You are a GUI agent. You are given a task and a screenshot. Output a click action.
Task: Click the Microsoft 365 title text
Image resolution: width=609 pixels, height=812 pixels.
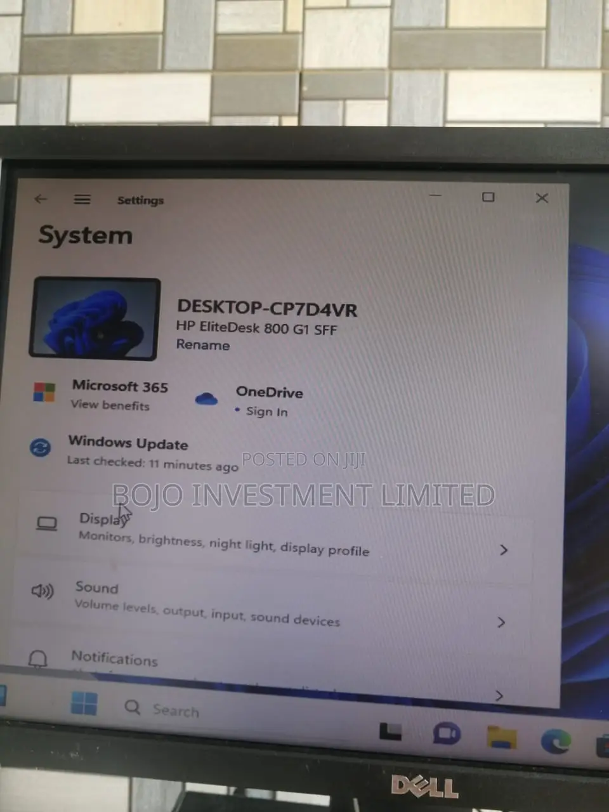[x=120, y=386]
